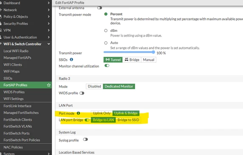Click the 100 % transmit power value

pos(161,53)
